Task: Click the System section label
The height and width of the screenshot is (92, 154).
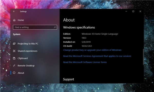Action: [17, 34]
